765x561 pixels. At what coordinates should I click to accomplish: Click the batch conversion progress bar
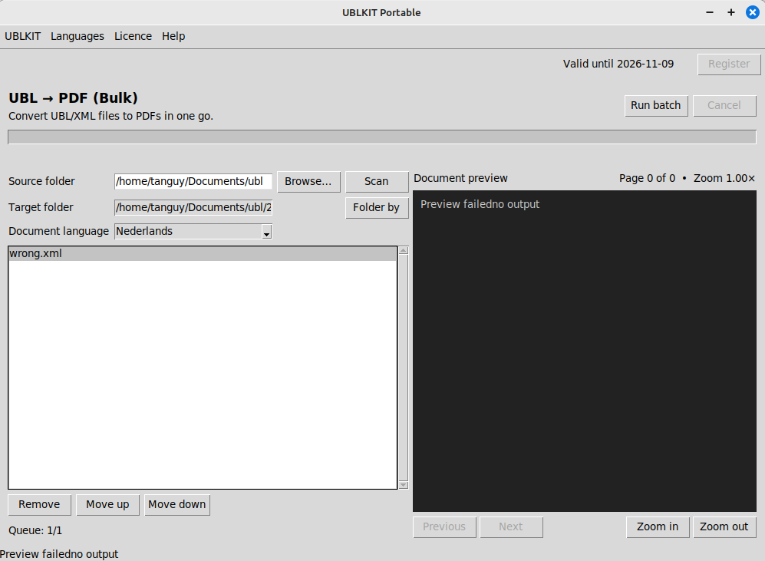(x=381, y=136)
